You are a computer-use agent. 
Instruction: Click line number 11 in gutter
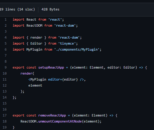coord(4,79)
